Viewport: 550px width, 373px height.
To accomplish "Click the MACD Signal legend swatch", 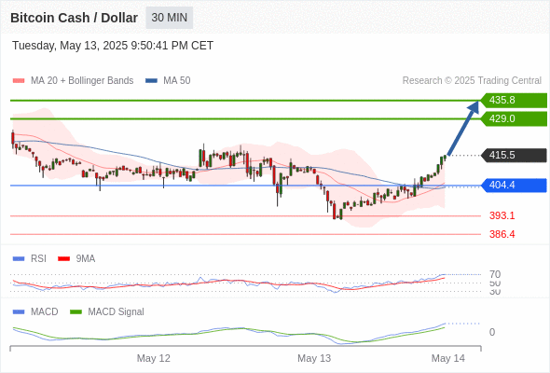I will click(76, 312).
